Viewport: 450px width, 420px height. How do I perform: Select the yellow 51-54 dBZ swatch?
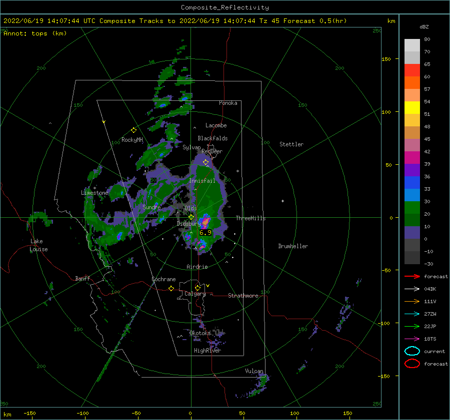[x=412, y=108]
